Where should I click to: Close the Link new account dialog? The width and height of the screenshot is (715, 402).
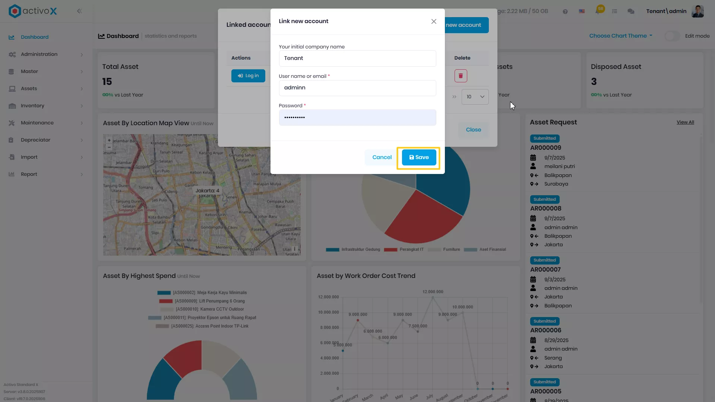point(434,22)
